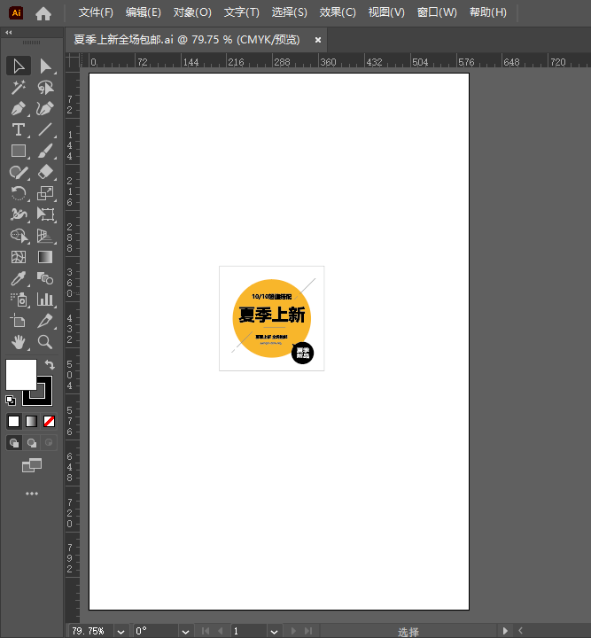Image resolution: width=591 pixels, height=638 pixels.
Task: Swap fill and stroke colors
Action: click(50, 364)
